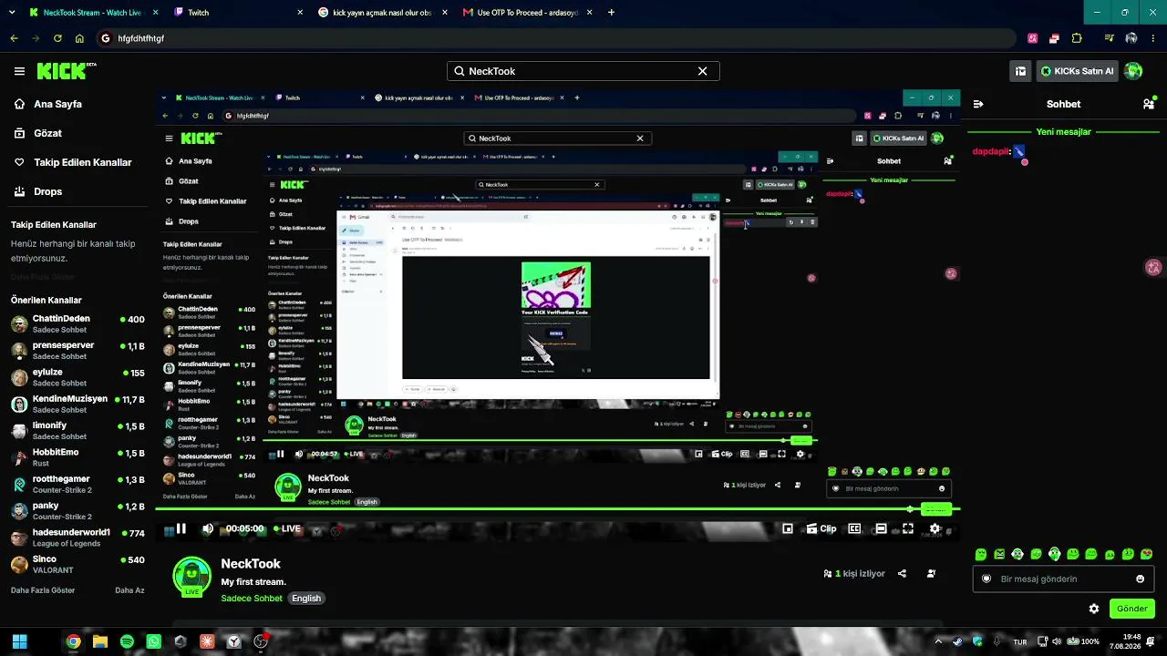Open emoji picker in message box
The height and width of the screenshot is (656, 1167).
click(x=1140, y=579)
